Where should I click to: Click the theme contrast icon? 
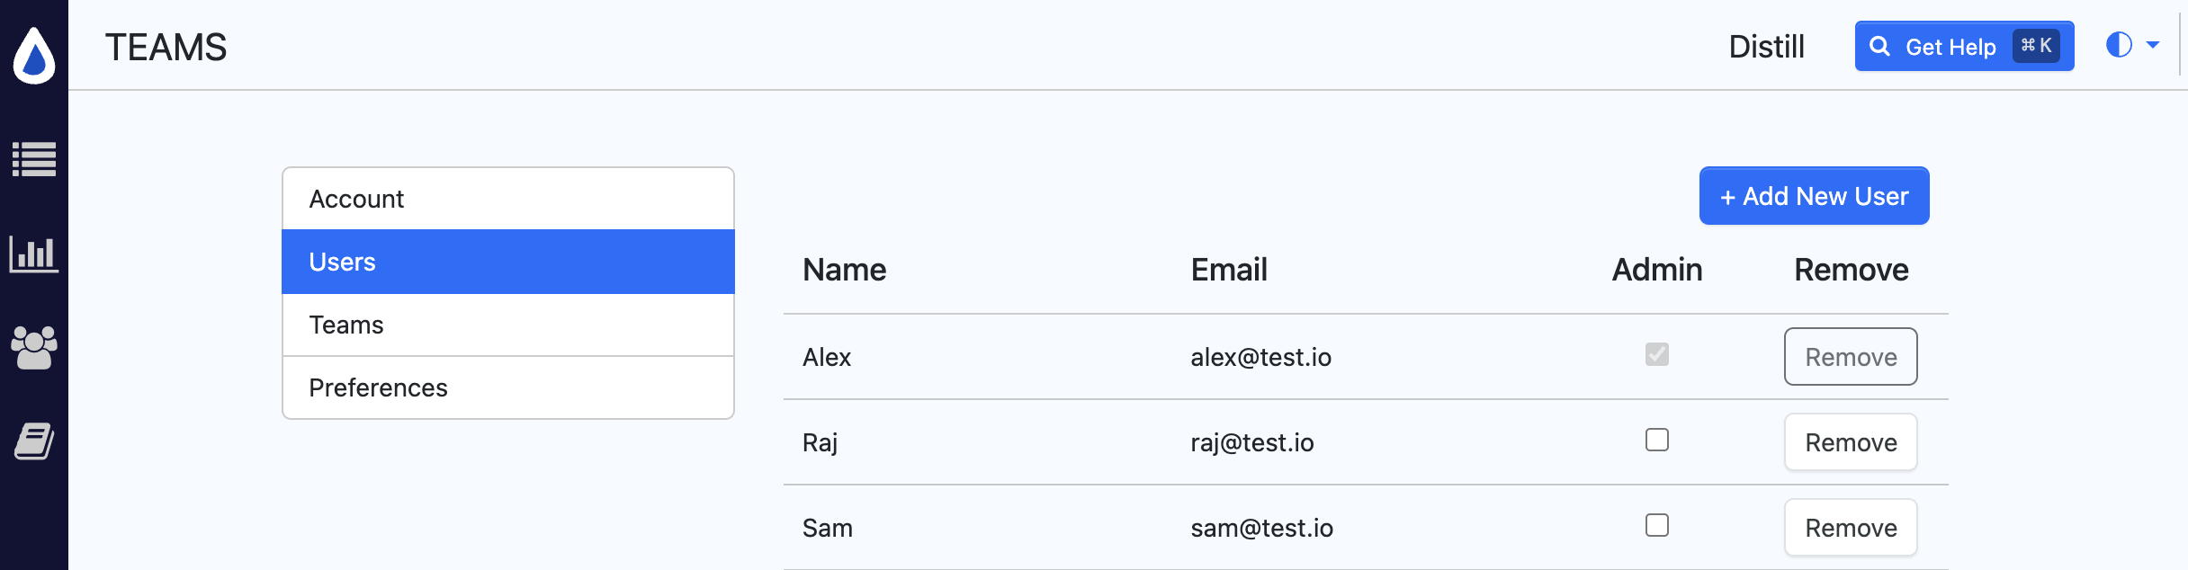(x=2120, y=44)
